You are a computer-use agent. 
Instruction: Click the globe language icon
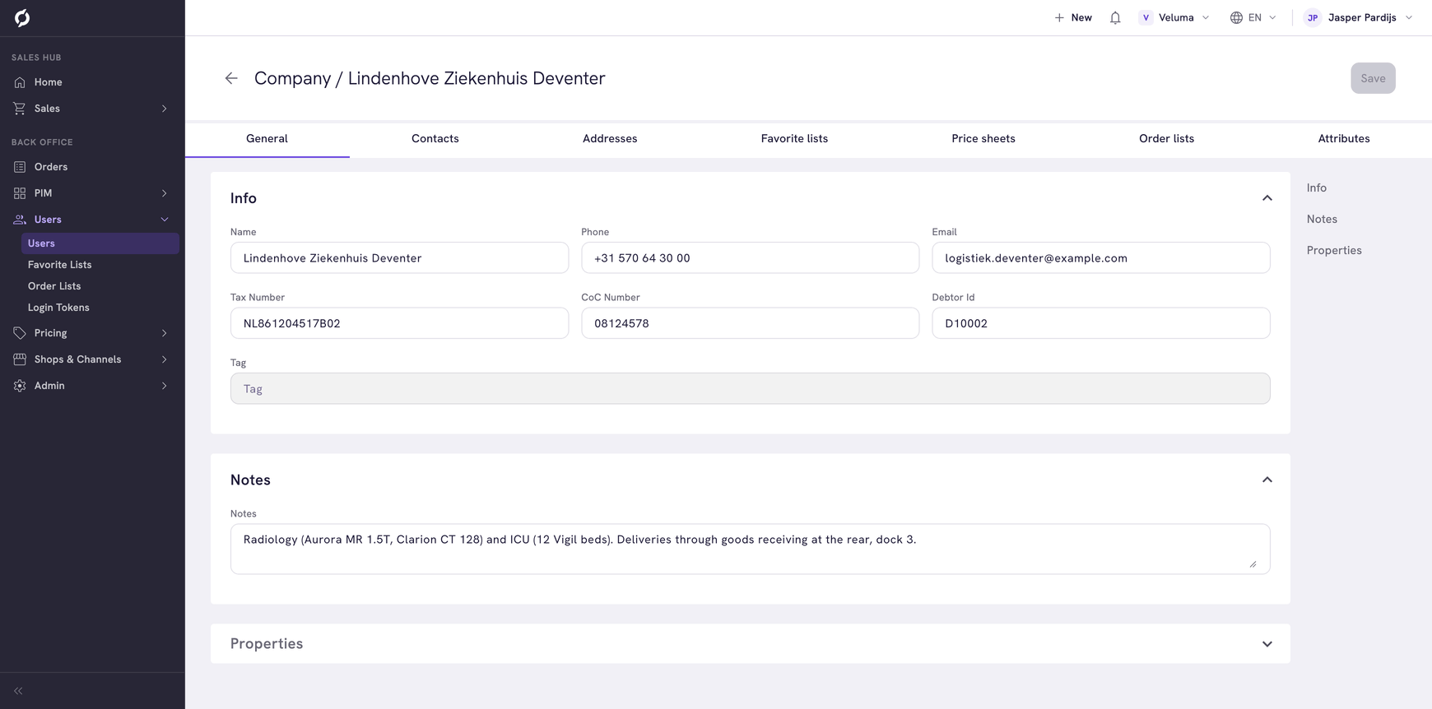click(x=1236, y=17)
